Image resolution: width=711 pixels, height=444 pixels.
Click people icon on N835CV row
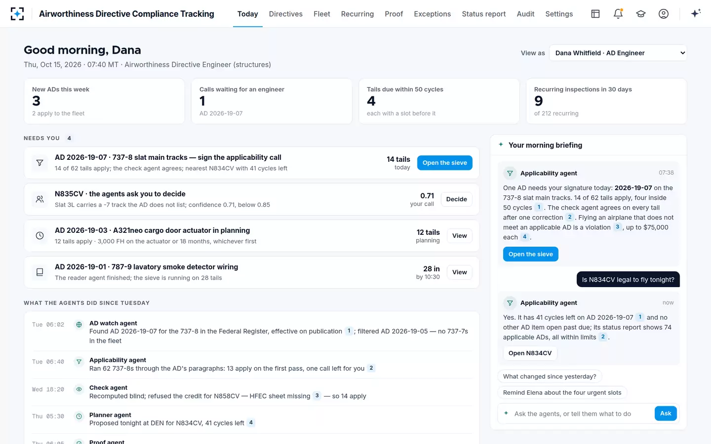(x=40, y=199)
